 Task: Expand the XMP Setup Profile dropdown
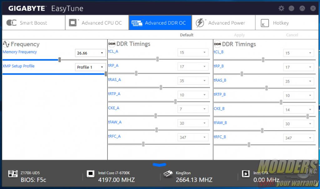tap(90, 67)
